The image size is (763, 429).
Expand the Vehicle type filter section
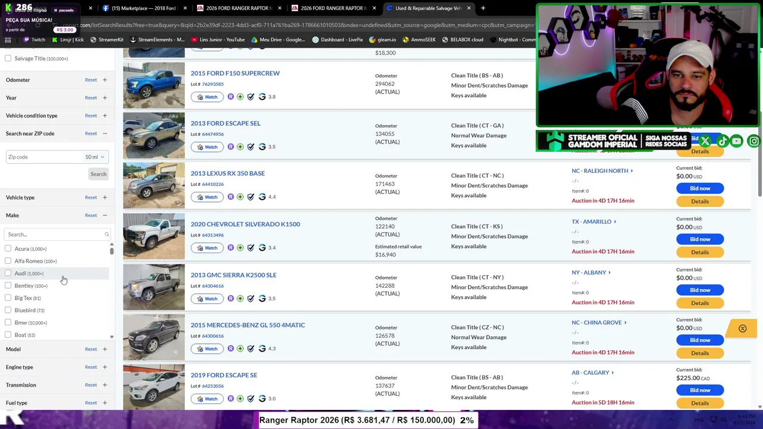(104, 197)
